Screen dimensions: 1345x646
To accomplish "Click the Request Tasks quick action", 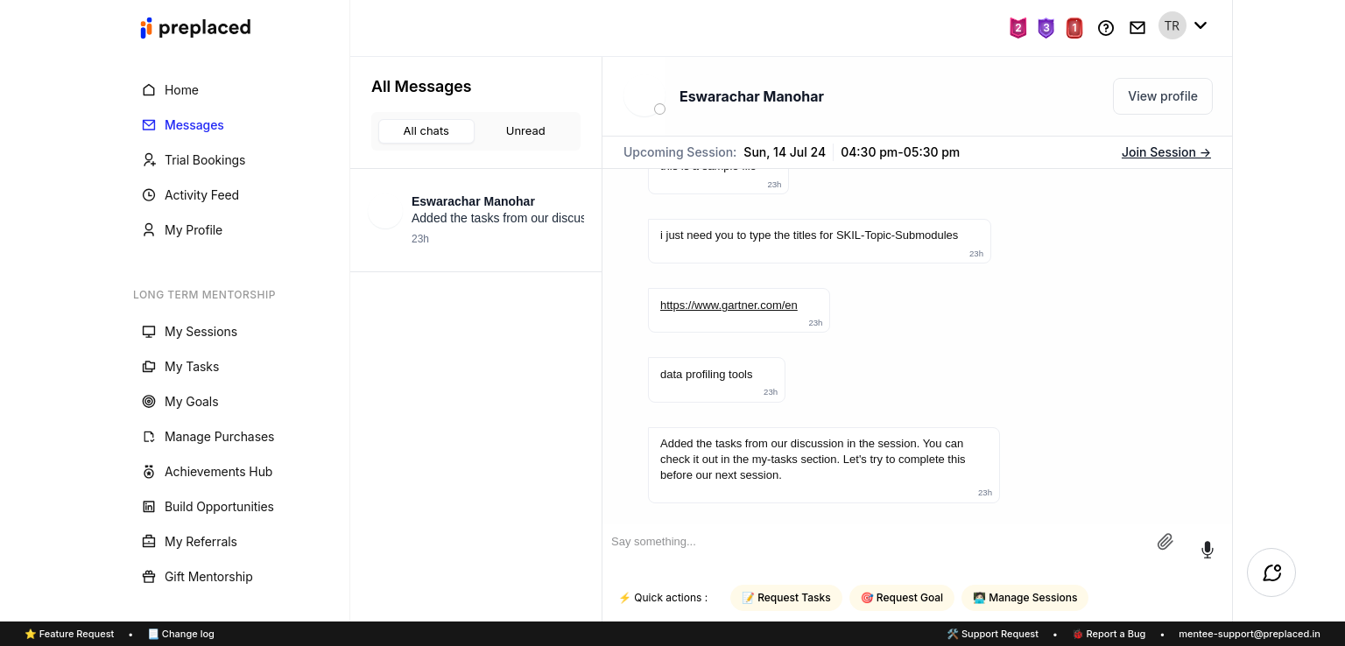I will coord(786,598).
